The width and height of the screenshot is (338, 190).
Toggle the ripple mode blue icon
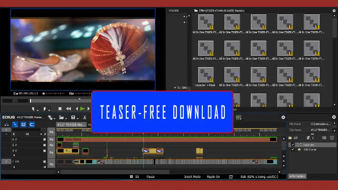point(32,125)
